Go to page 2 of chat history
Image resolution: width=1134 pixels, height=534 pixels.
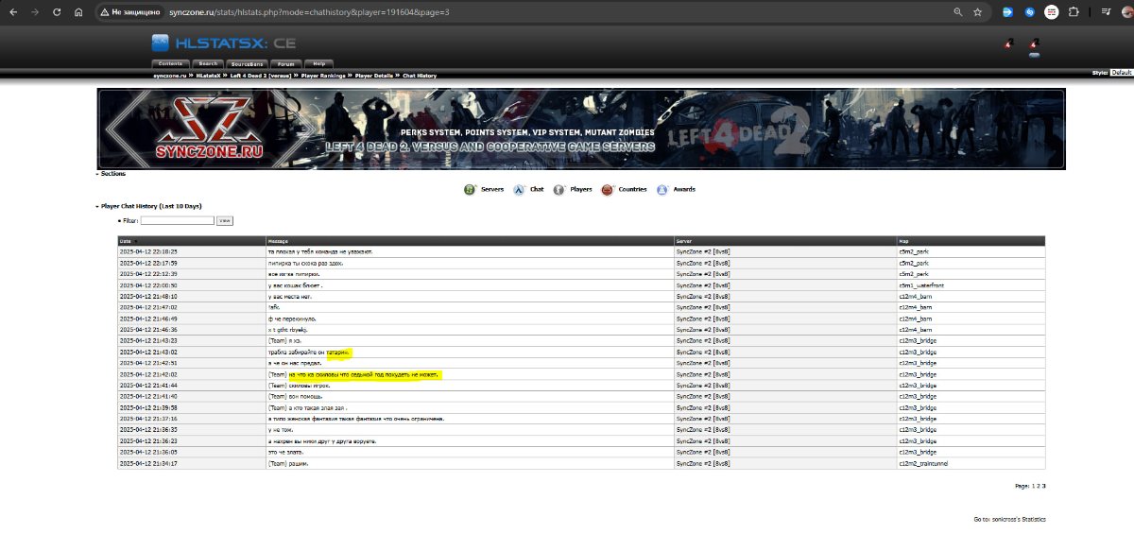[1038, 486]
